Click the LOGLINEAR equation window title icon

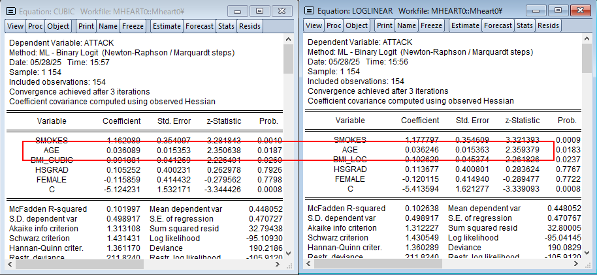tap(309, 11)
